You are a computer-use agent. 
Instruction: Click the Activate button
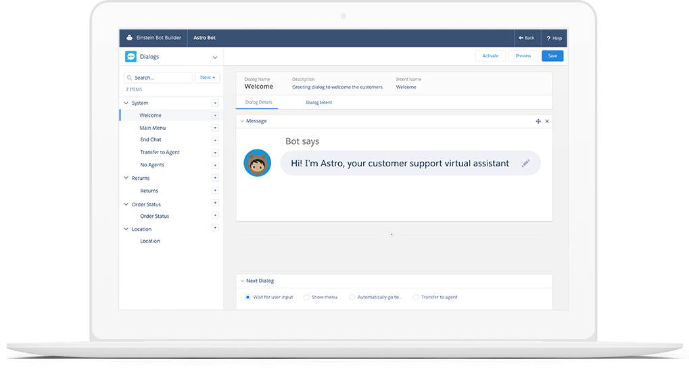[x=490, y=56]
